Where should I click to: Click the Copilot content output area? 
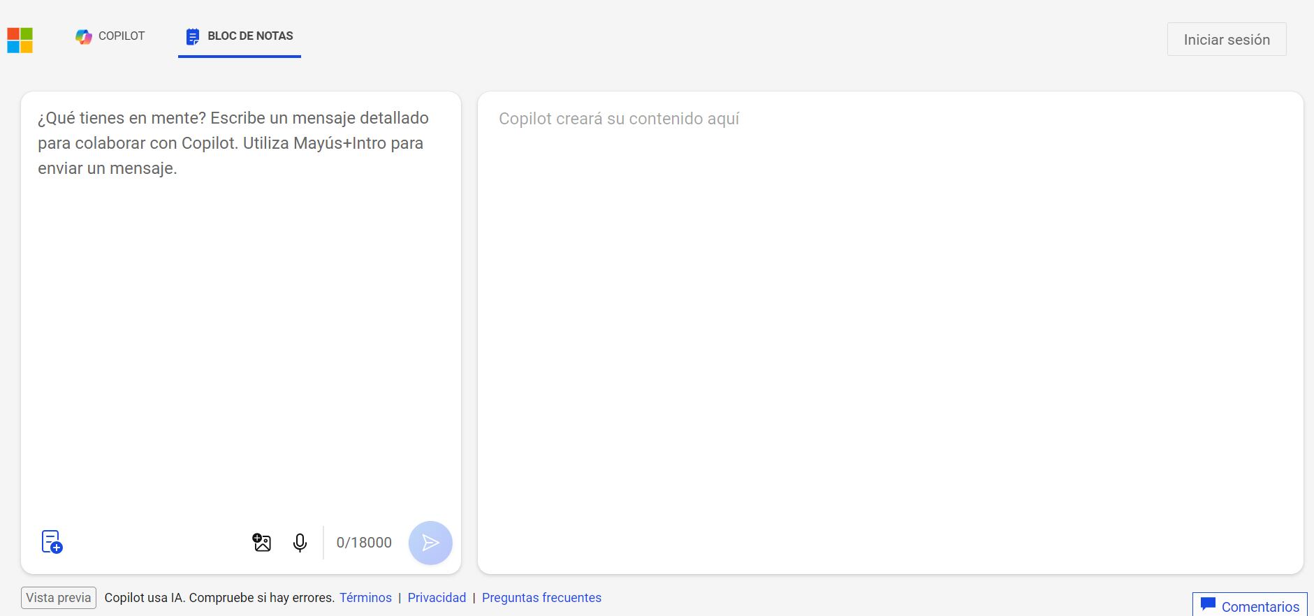point(891,333)
